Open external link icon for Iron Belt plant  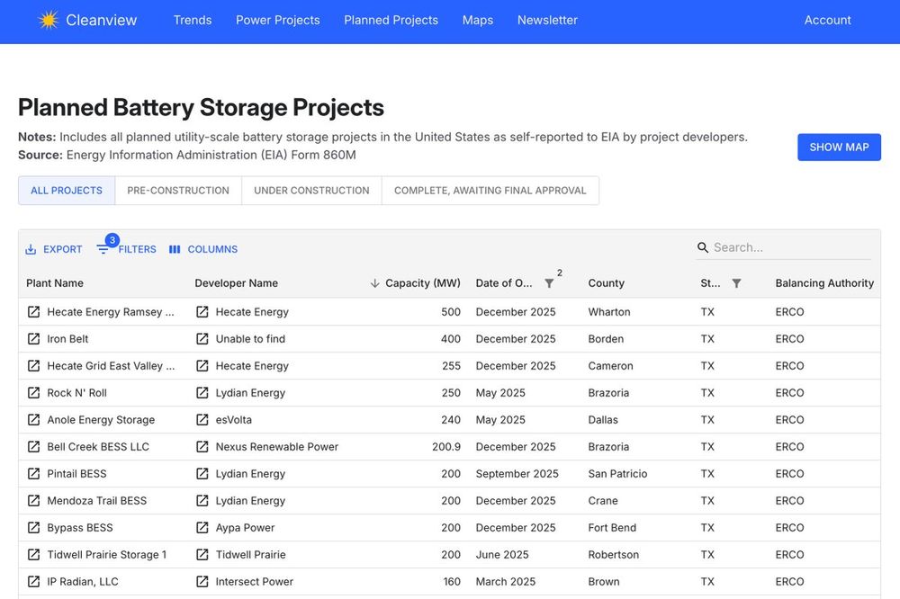coord(34,338)
